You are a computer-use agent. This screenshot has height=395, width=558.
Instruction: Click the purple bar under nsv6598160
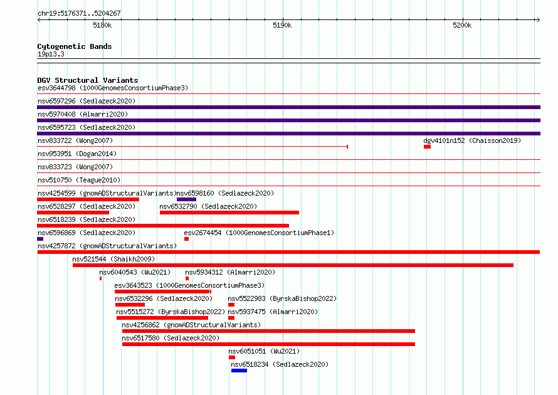[x=186, y=199]
